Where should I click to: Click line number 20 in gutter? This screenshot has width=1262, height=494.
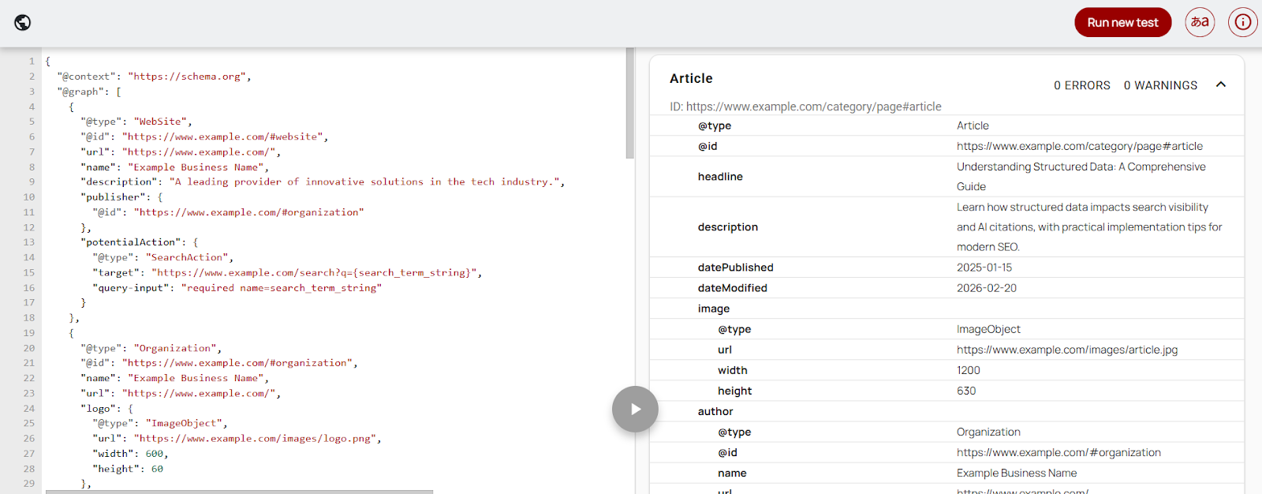[x=29, y=348]
